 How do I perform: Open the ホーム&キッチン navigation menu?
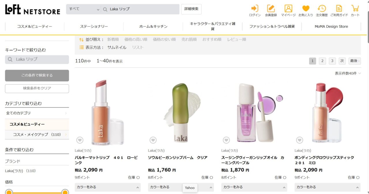tap(153, 27)
